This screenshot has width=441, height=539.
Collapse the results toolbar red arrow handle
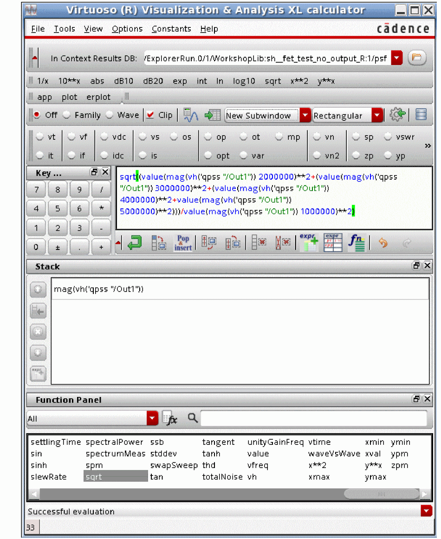[x=34, y=58]
